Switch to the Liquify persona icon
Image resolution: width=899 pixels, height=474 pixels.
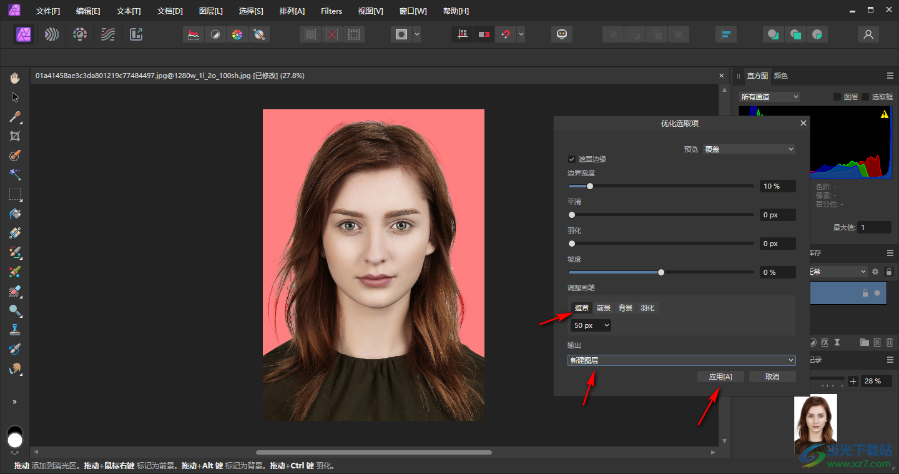coord(52,34)
